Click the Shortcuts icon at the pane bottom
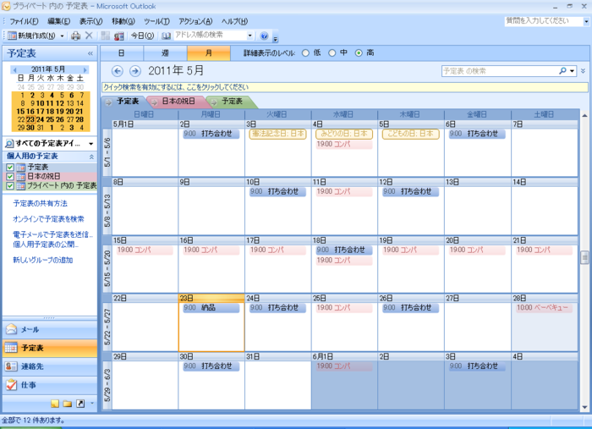Image resolution: width=592 pixels, height=429 pixels. click(x=80, y=404)
